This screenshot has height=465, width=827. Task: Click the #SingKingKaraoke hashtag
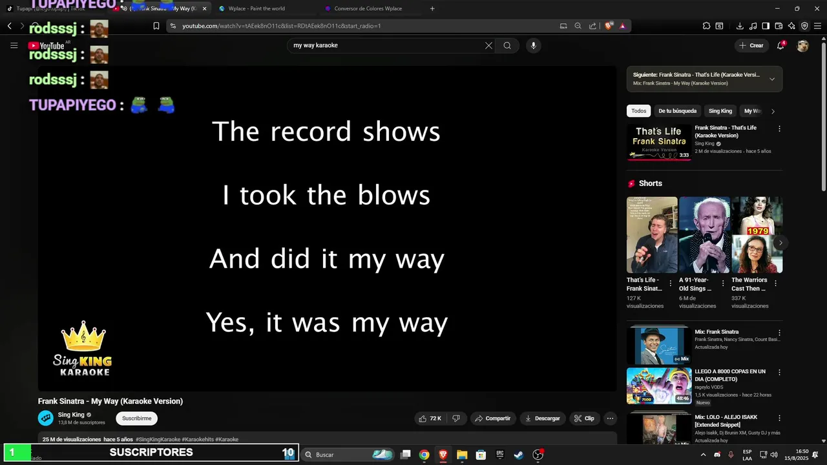(158, 439)
